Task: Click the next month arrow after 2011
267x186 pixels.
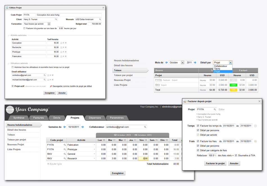Action: pyautogui.click(x=195, y=63)
